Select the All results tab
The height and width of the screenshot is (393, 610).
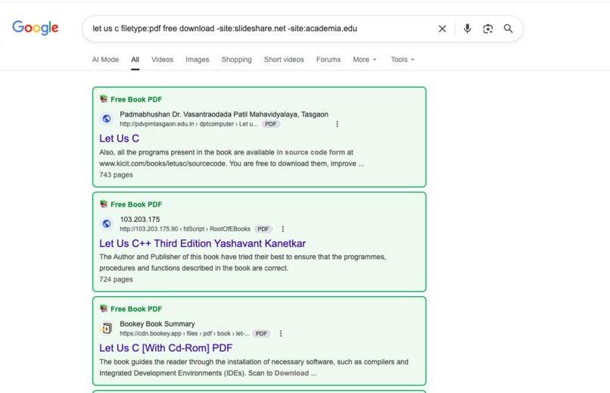(x=135, y=60)
